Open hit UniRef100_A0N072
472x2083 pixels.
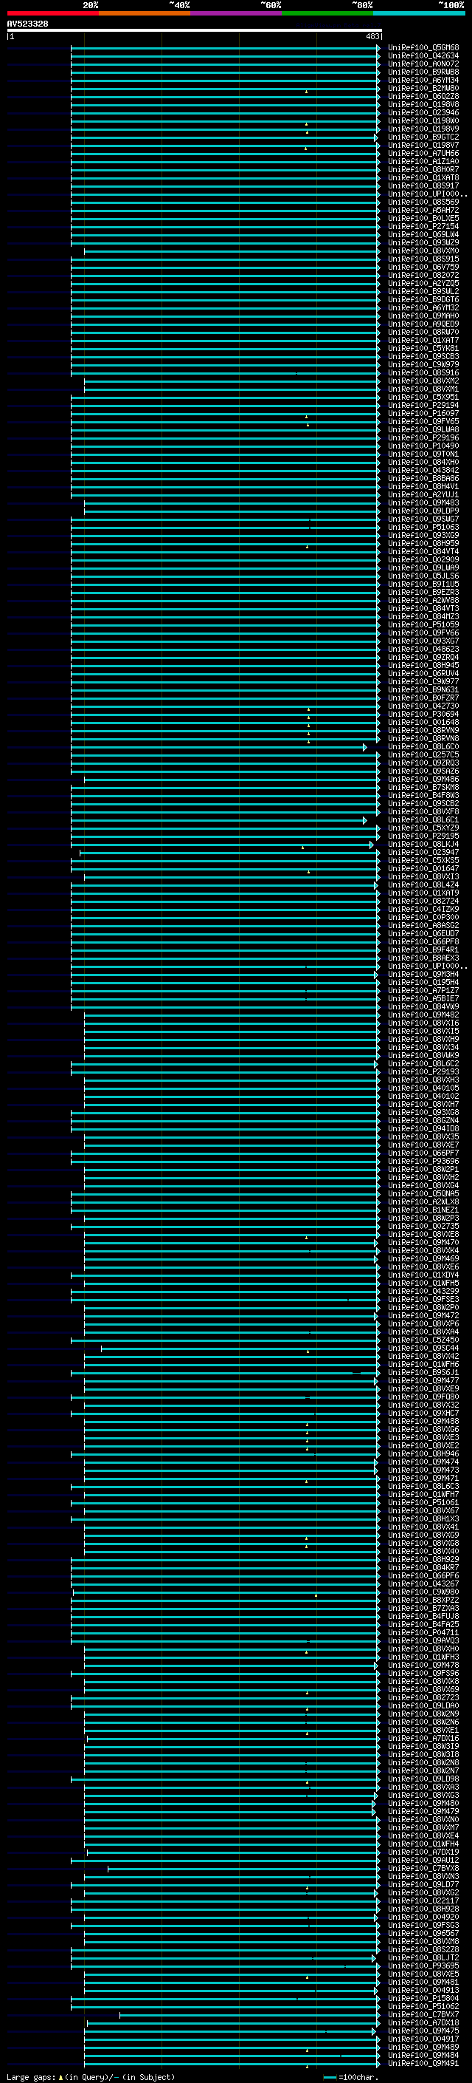pyautogui.click(x=423, y=64)
